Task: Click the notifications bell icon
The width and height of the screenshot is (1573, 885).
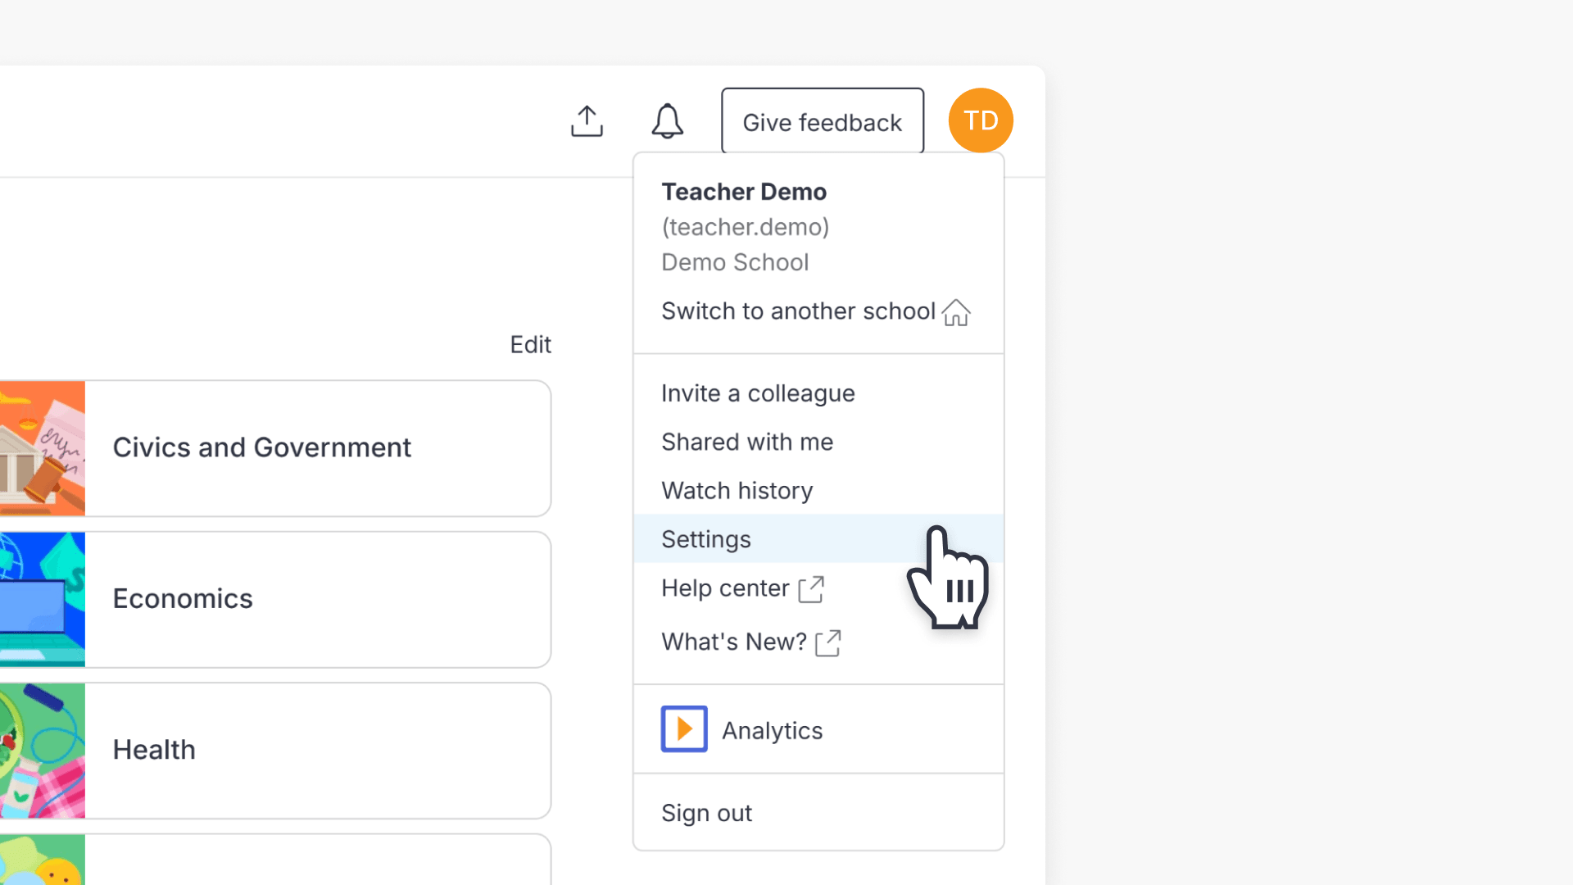Action: pyautogui.click(x=667, y=120)
